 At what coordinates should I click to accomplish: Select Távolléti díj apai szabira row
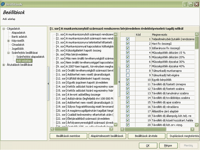(x=157, y=102)
